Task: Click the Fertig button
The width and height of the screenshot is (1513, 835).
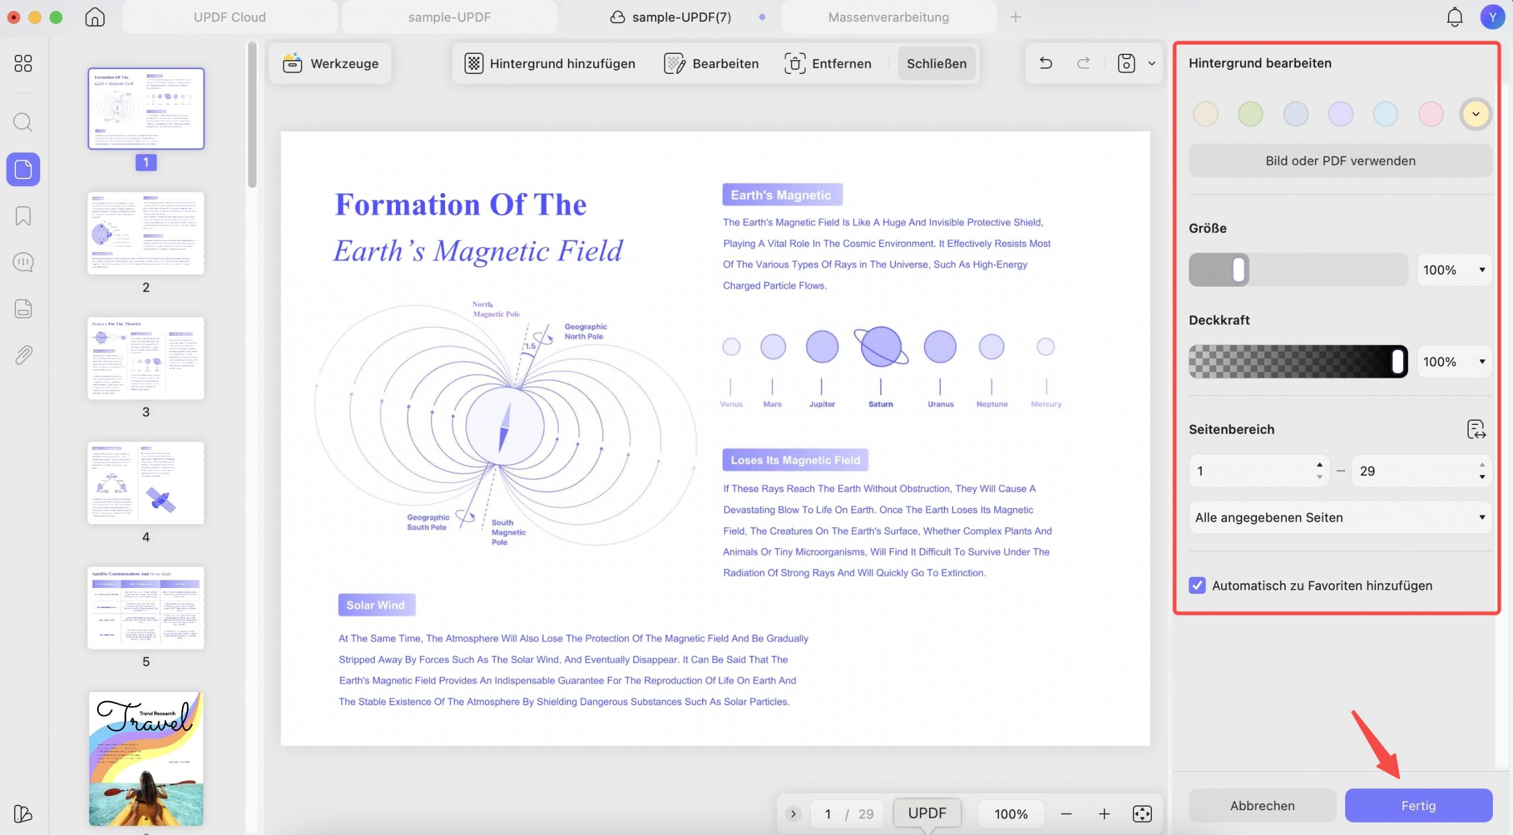Action: (x=1418, y=805)
